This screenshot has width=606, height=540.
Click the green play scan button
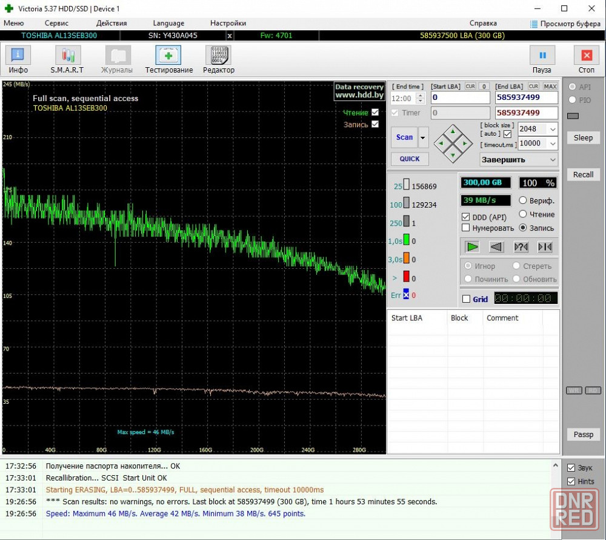472,246
